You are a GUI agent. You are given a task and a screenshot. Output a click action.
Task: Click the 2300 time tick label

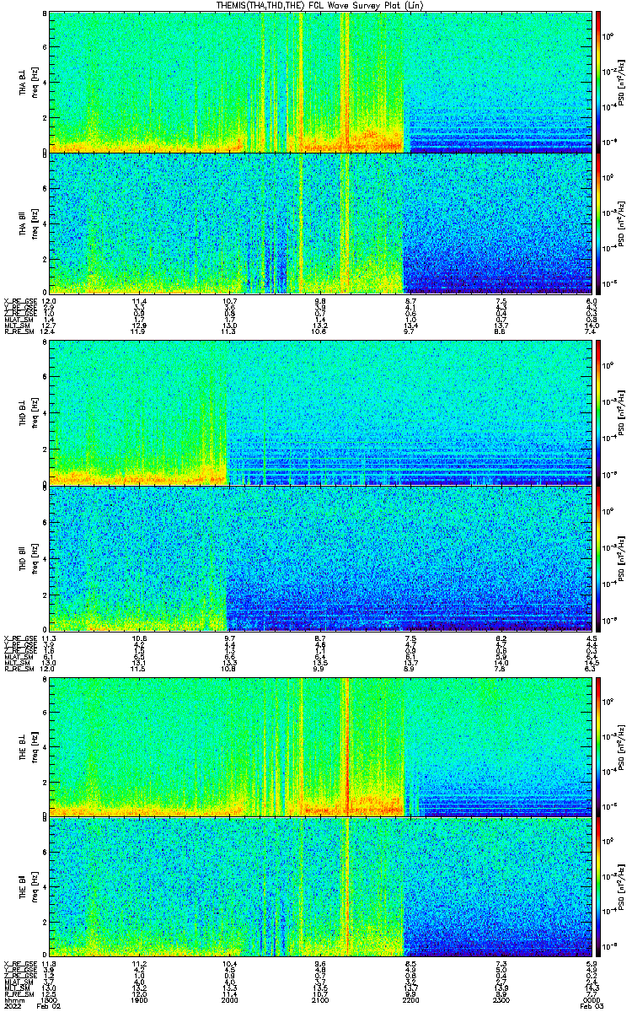pyautogui.click(x=503, y=1000)
